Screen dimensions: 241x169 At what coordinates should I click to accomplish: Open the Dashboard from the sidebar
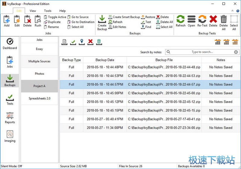click(10, 44)
